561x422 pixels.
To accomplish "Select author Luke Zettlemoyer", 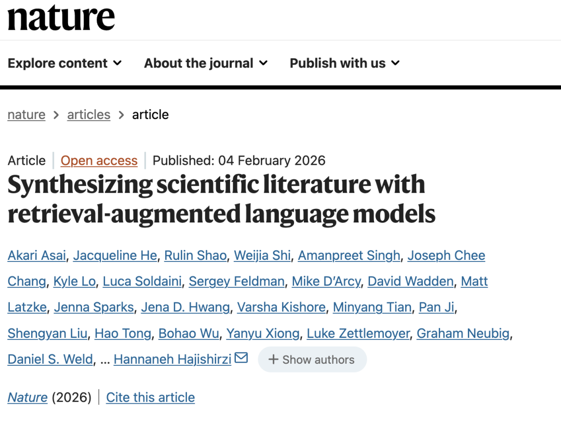I will [x=358, y=334].
